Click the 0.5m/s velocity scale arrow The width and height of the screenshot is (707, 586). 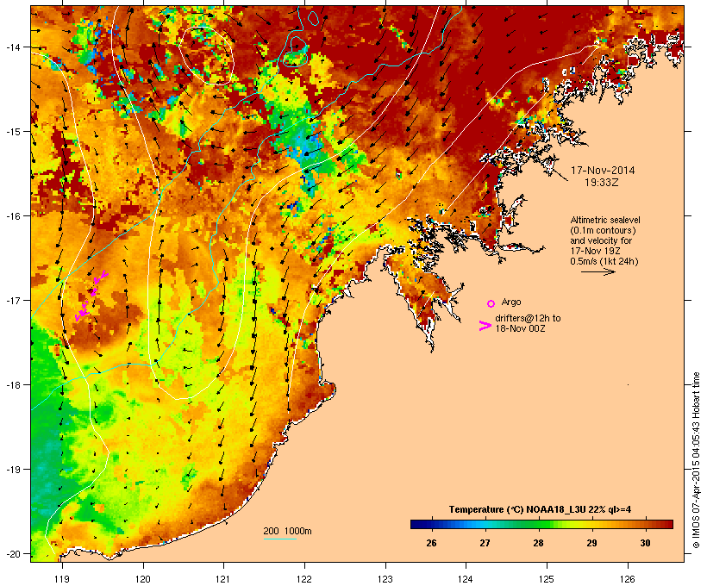[598, 271]
